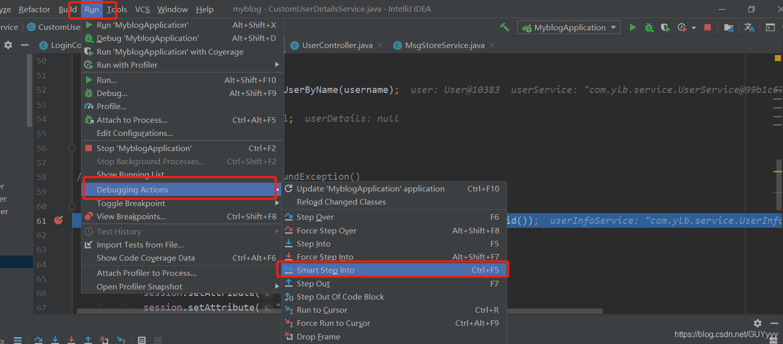This screenshot has width=783, height=344.
Task: Select Run 'MyblogApplication' menu item
Action: 182,25
